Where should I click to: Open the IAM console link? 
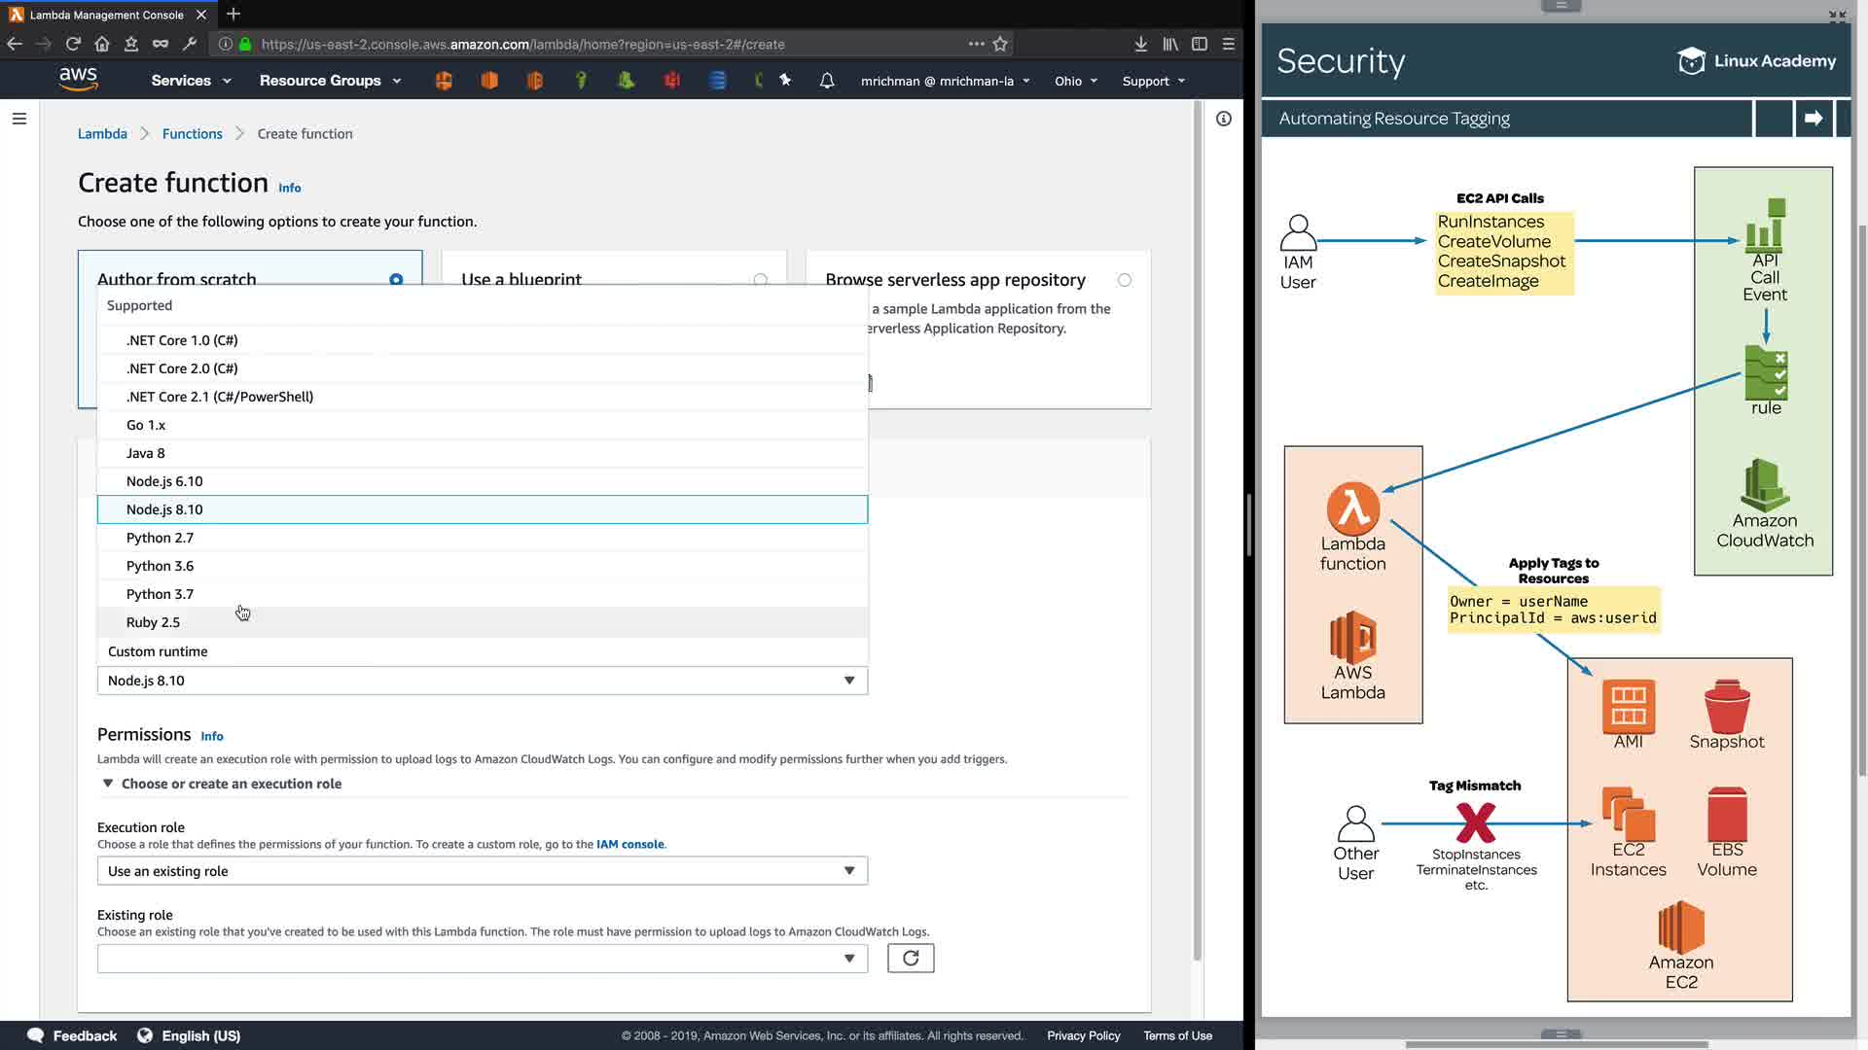click(x=630, y=844)
